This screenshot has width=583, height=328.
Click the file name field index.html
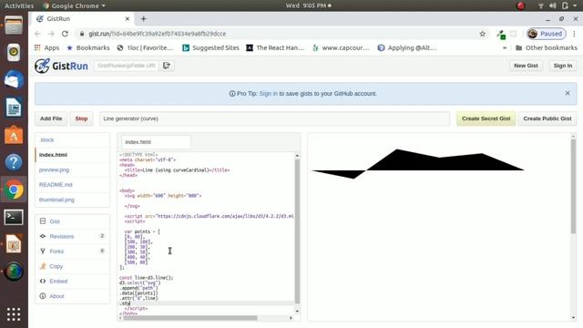156,142
